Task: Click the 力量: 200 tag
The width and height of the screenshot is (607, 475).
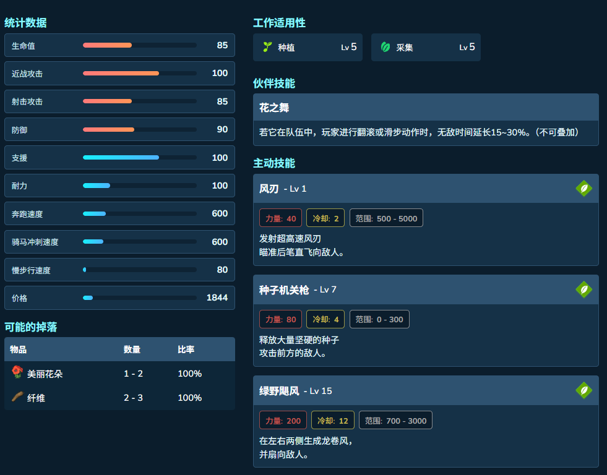Action: (283, 421)
